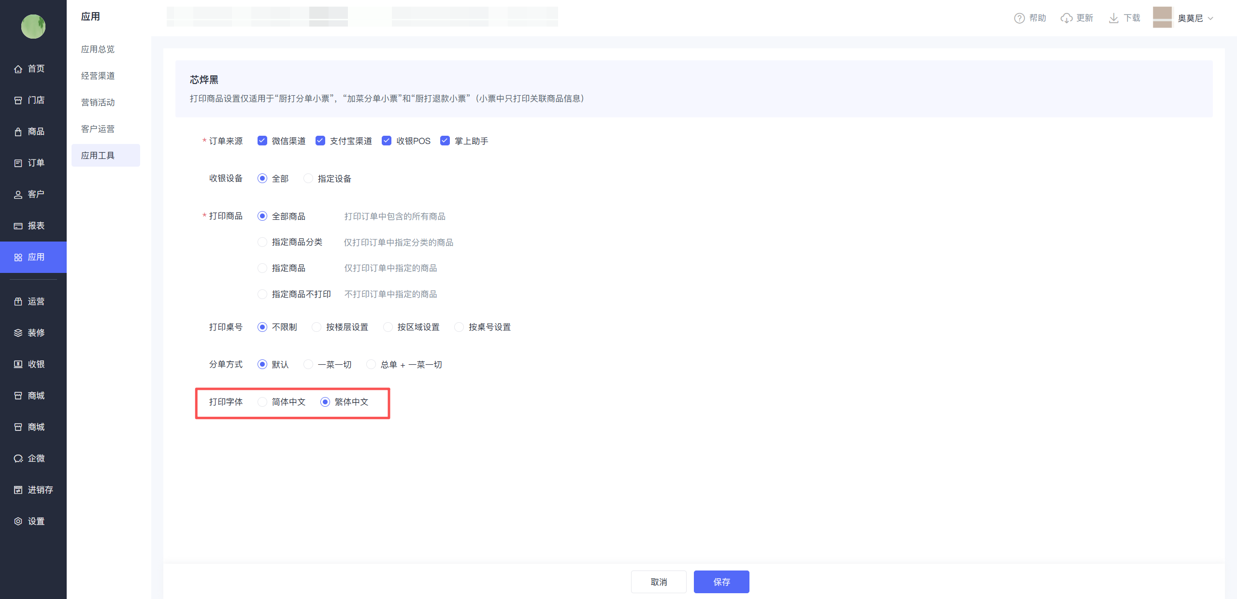Toggle the 收银POS checkbox
1237x599 pixels.
[x=387, y=141]
